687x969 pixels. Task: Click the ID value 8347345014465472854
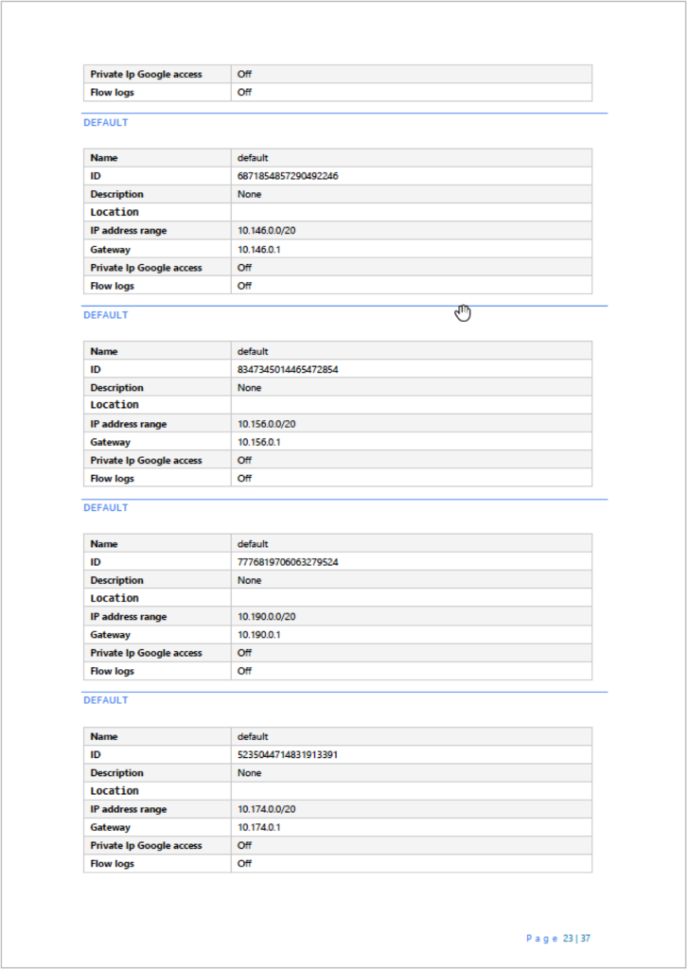coord(288,370)
